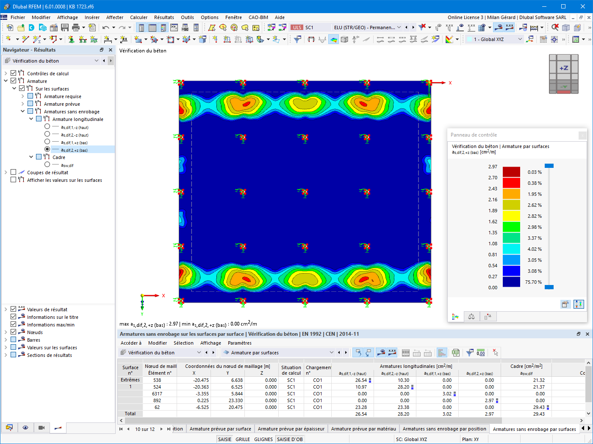Toggle the GRILLE status bar button

pos(243,439)
